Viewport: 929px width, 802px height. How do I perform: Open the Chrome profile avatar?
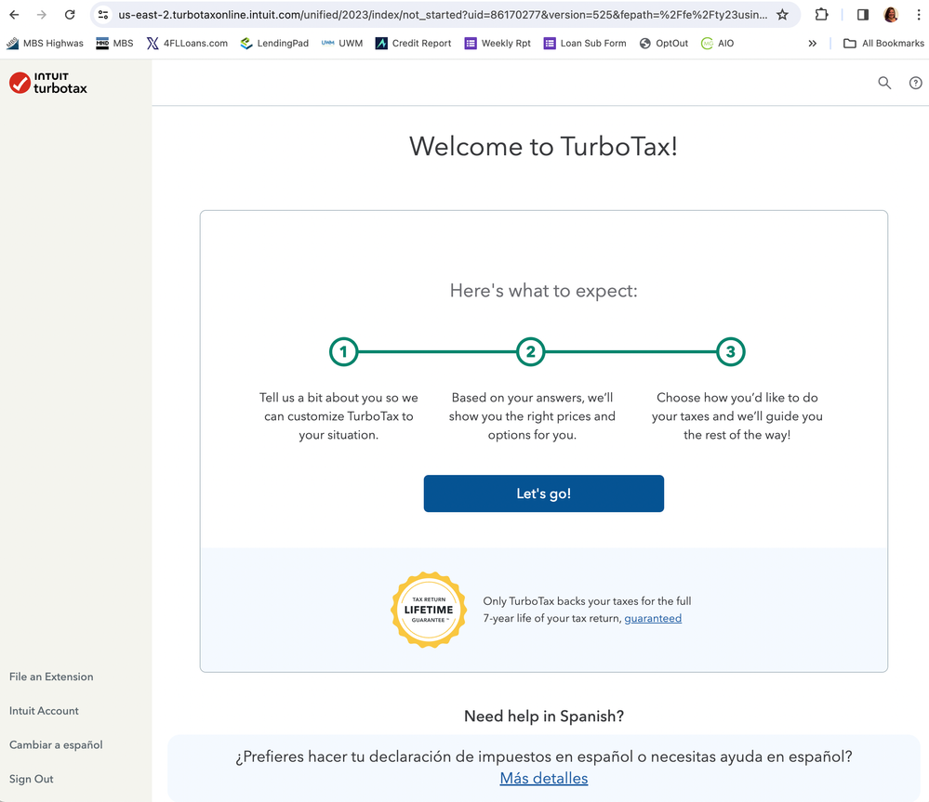coord(891,15)
